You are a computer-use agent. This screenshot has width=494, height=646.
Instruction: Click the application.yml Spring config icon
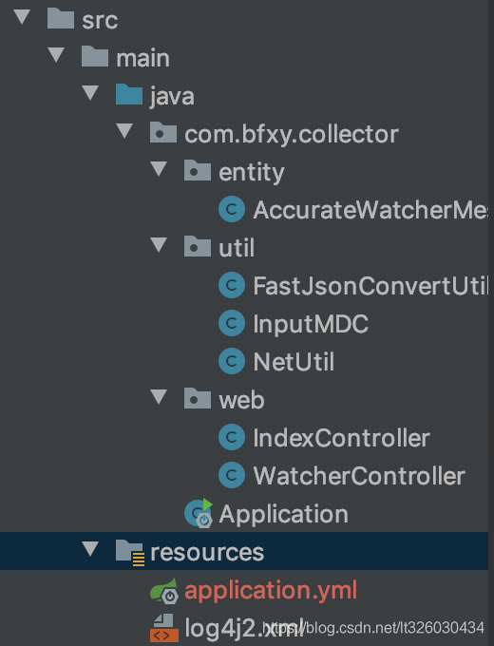(x=164, y=591)
